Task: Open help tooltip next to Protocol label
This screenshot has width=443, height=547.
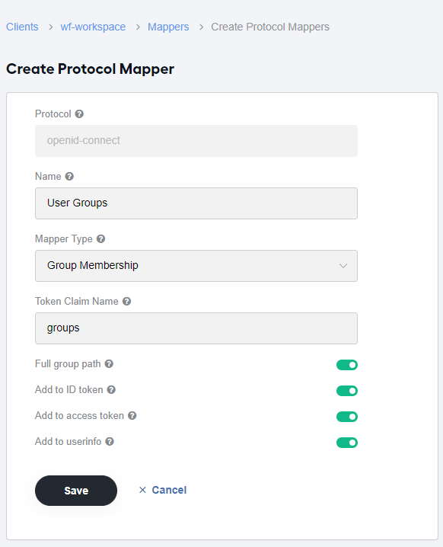Action: coord(79,114)
